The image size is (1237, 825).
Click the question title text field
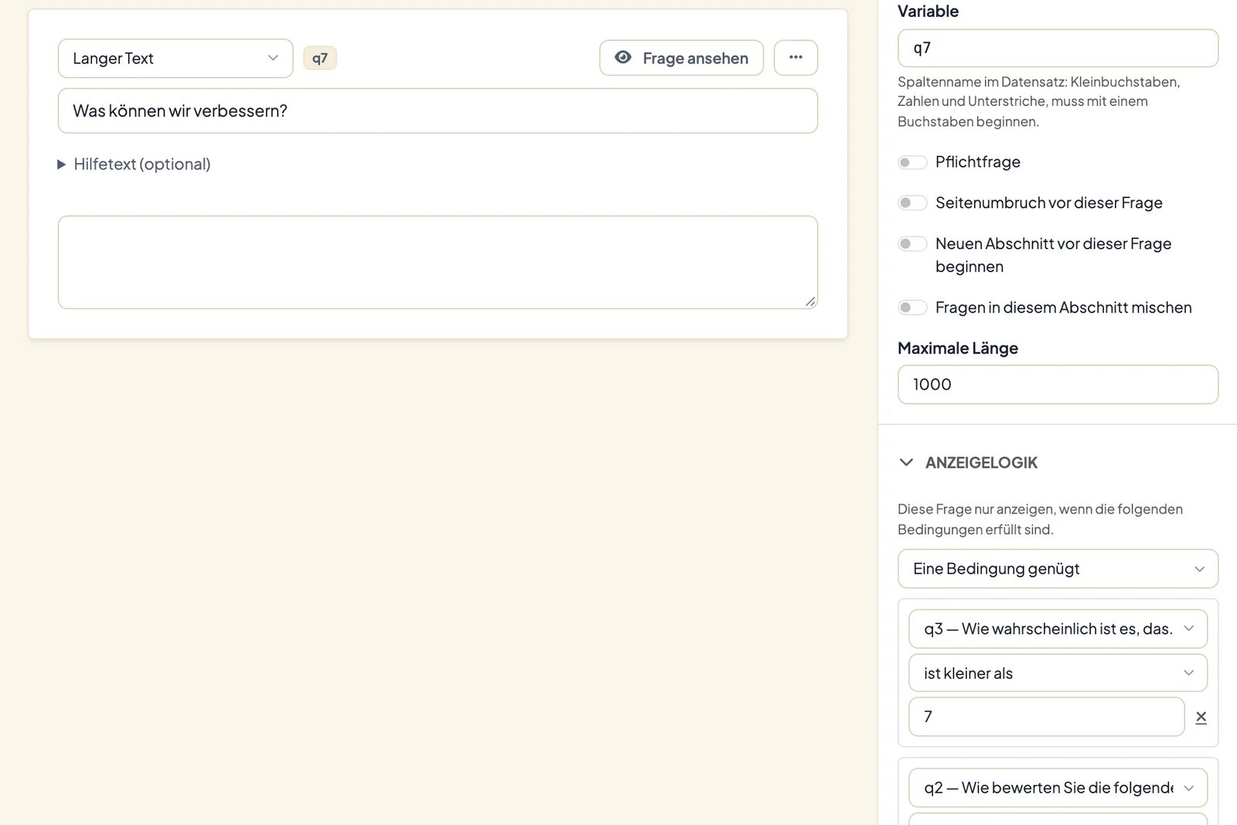[x=438, y=111]
